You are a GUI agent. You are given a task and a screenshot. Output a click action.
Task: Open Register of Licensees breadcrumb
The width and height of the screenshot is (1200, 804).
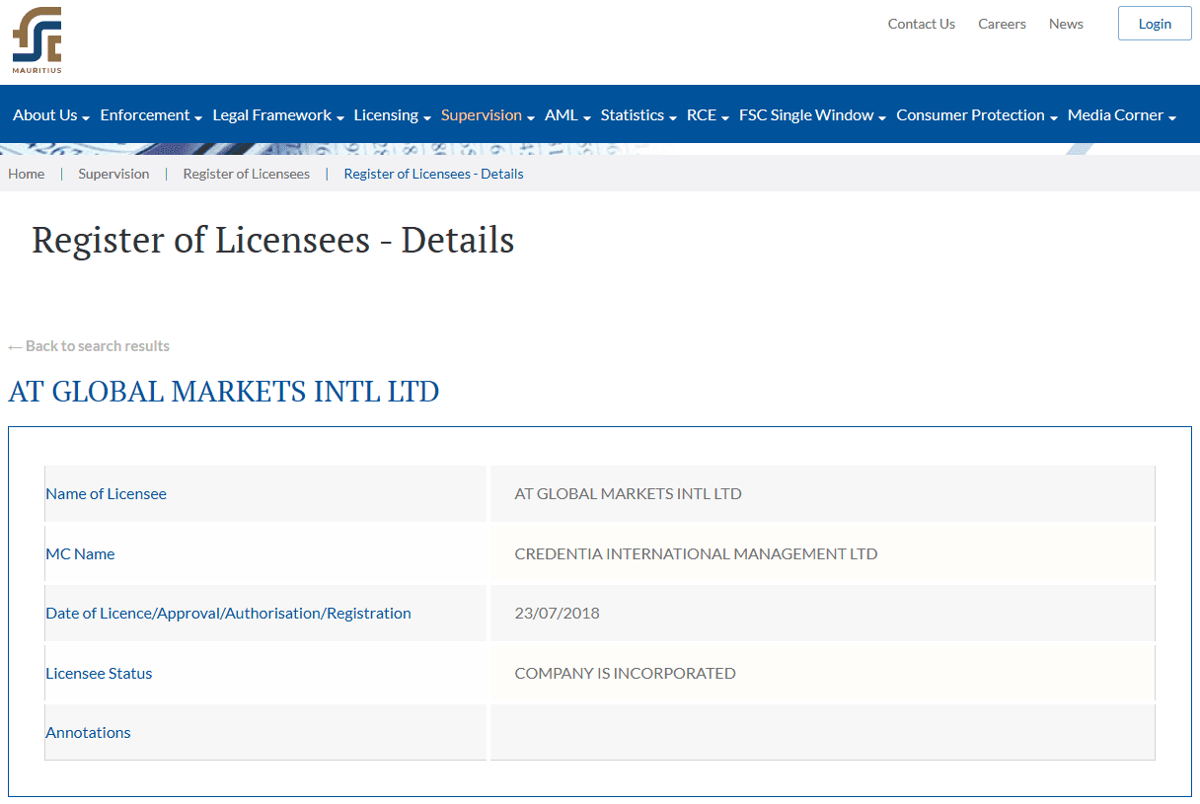pyautogui.click(x=247, y=174)
